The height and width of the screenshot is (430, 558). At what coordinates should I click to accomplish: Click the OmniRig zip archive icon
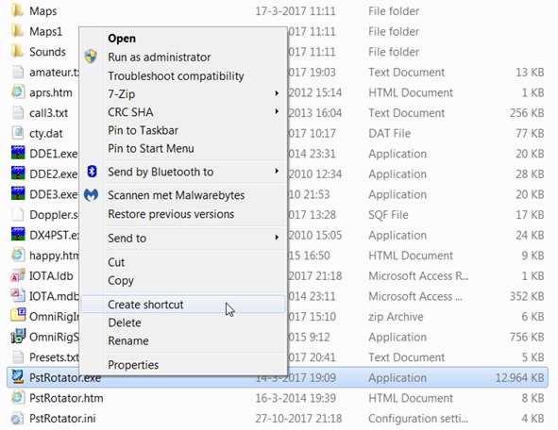coord(18,316)
